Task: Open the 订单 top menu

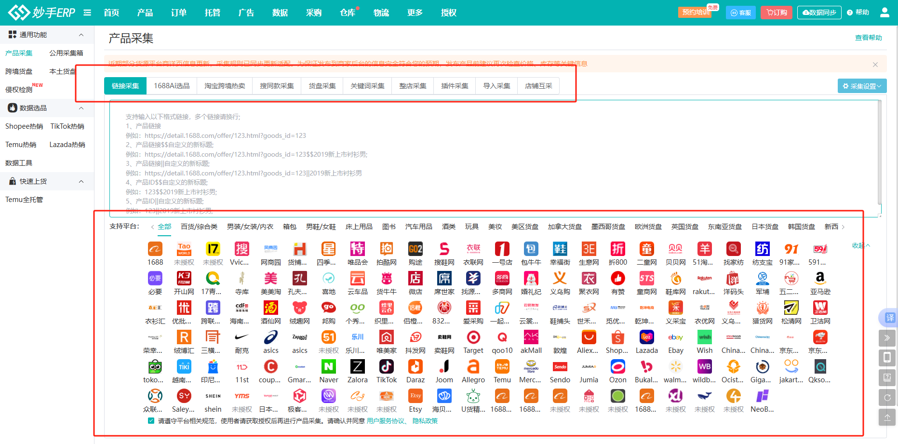Action: [x=179, y=13]
